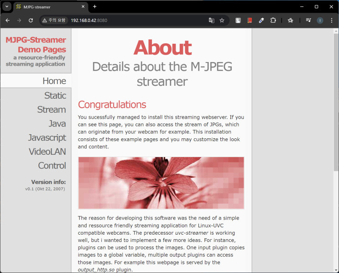
Task: Click the Version info: label
Action: click(48, 182)
